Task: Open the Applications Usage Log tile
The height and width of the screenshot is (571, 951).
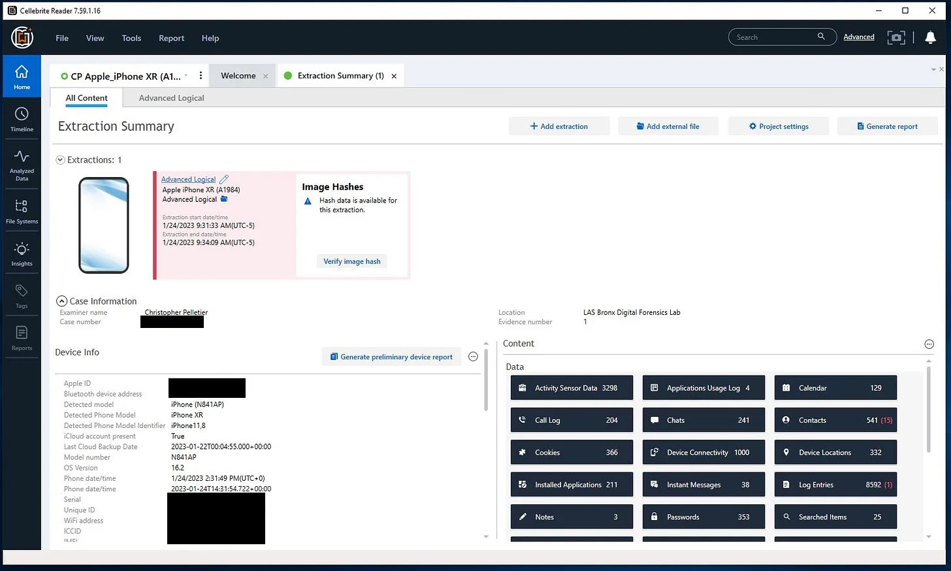Action: click(703, 387)
